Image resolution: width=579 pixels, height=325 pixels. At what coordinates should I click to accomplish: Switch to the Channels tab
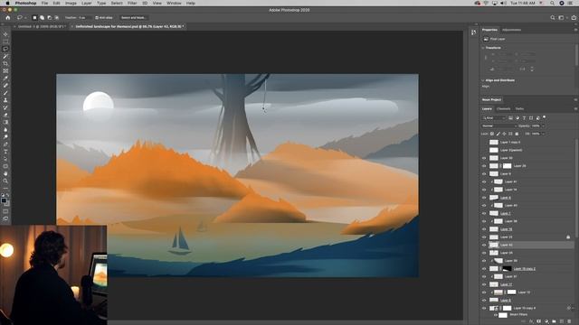[503, 108]
